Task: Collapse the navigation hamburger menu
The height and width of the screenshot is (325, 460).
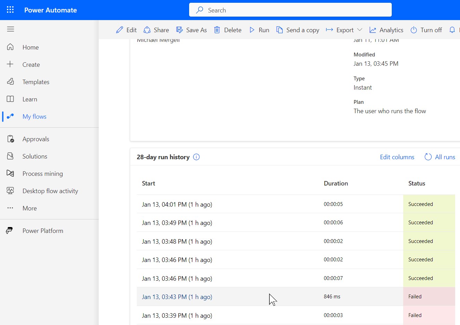Action: pyautogui.click(x=10, y=29)
